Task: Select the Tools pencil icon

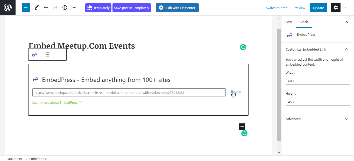Action: coord(37,8)
